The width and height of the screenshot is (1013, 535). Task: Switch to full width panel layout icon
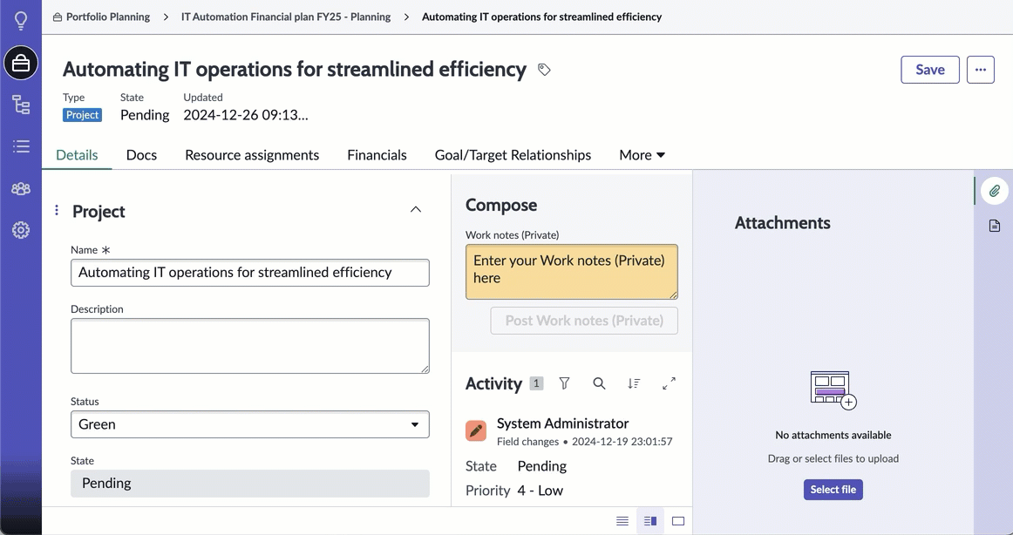tap(677, 521)
